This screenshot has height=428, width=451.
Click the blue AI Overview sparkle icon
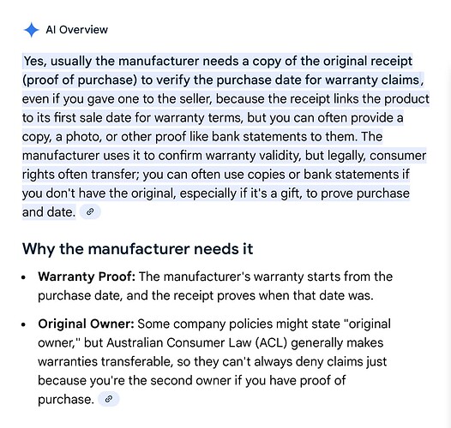pos(32,30)
